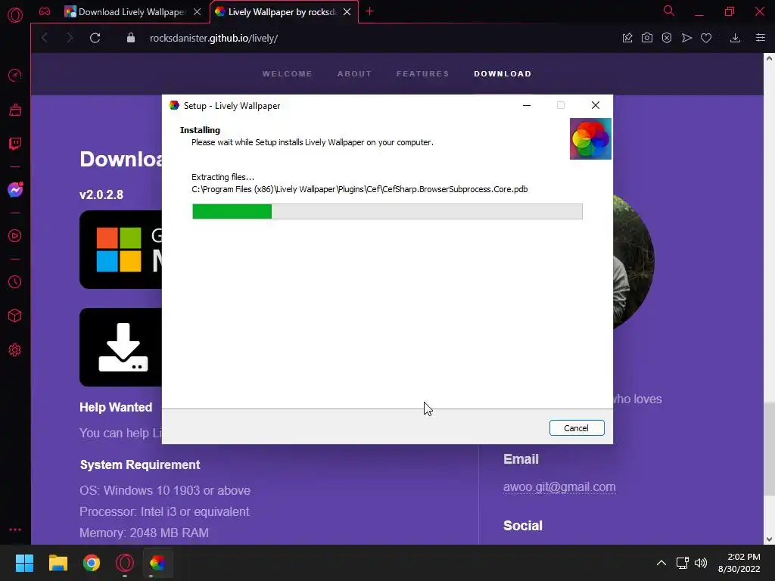Go forward to the next page
The image size is (775, 581).
[x=70, y=38]
